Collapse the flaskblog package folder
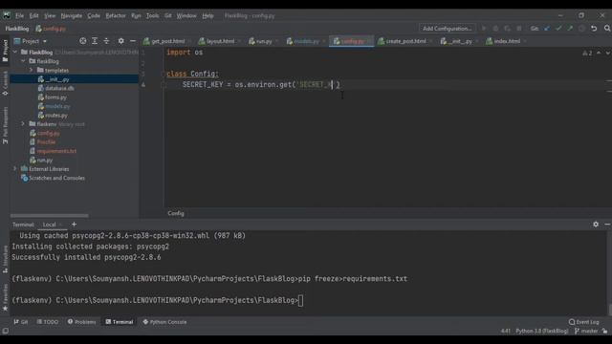Viewport: 612px width, 344px height. pos(23,61)
